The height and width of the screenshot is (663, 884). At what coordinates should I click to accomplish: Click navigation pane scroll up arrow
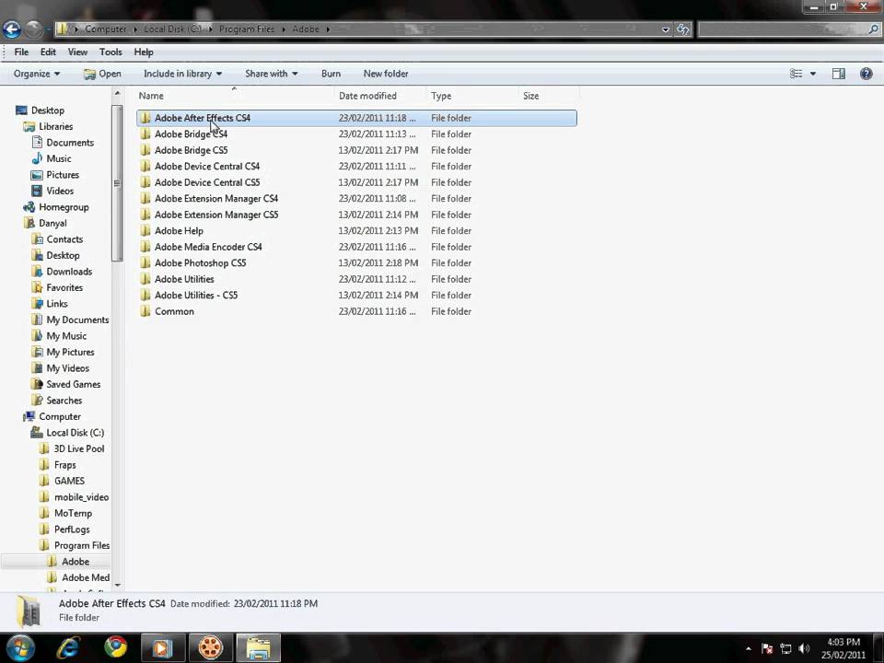pyautogui.click(x=117, y=94)
